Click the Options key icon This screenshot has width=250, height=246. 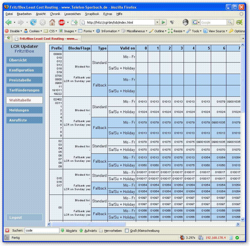point(231,31)
